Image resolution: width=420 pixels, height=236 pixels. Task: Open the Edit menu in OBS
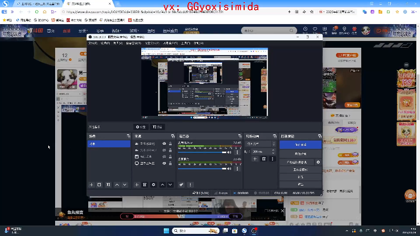[105, 43]
